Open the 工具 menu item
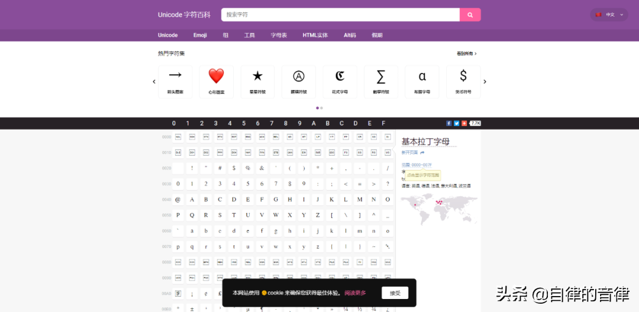The width and height of the screenshot is (639, 312). [250, 35]
